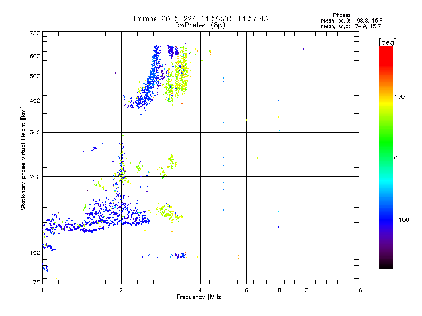
Task: Click the y-axis '500' tick label
Action: click(35, 76)
